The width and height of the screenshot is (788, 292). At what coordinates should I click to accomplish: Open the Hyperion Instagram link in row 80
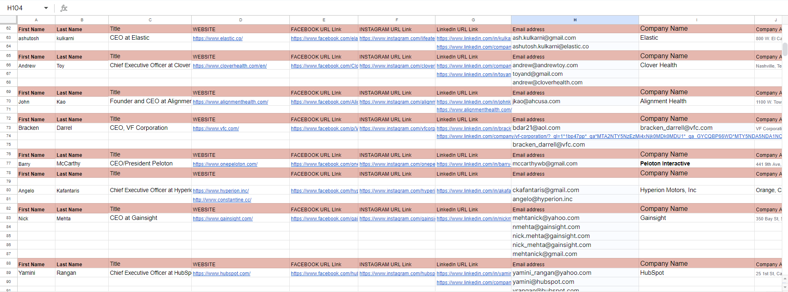tap(397, 191)
